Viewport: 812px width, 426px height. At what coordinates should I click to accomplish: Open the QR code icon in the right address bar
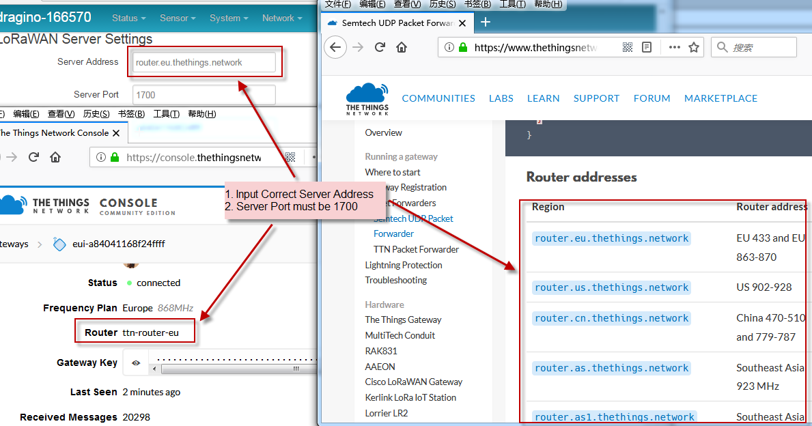pos(627,47)
